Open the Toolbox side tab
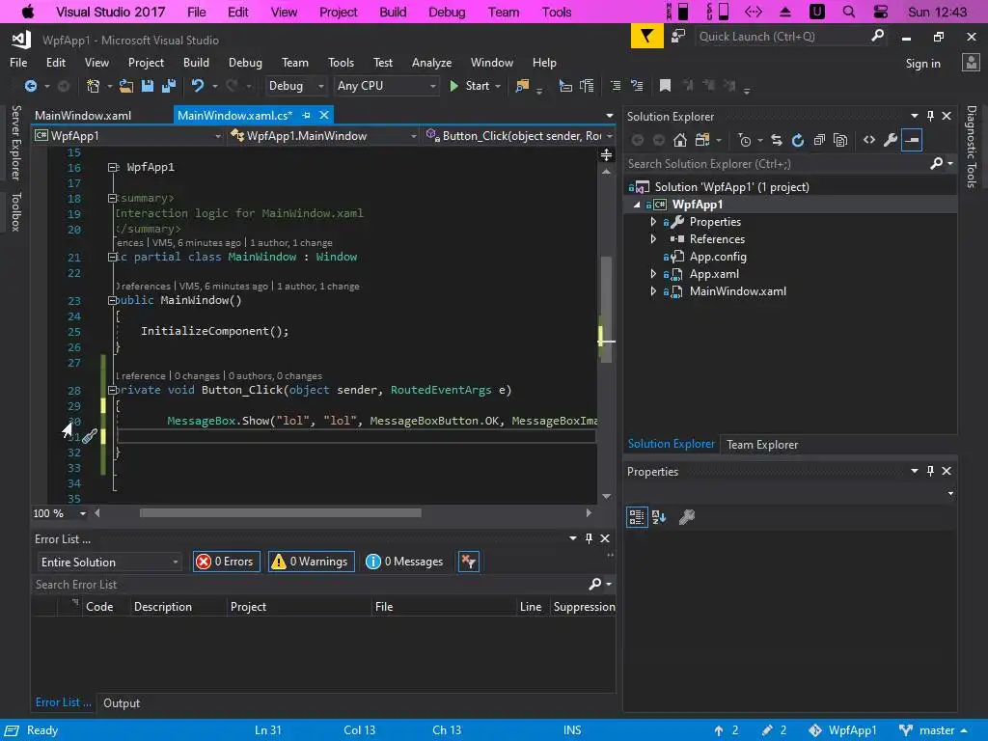 [15, 211]
